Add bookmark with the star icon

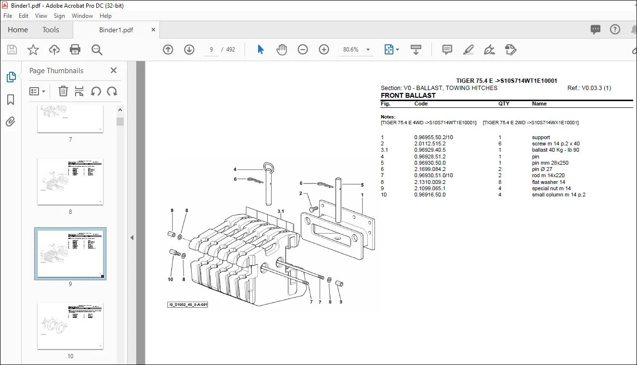33,50
